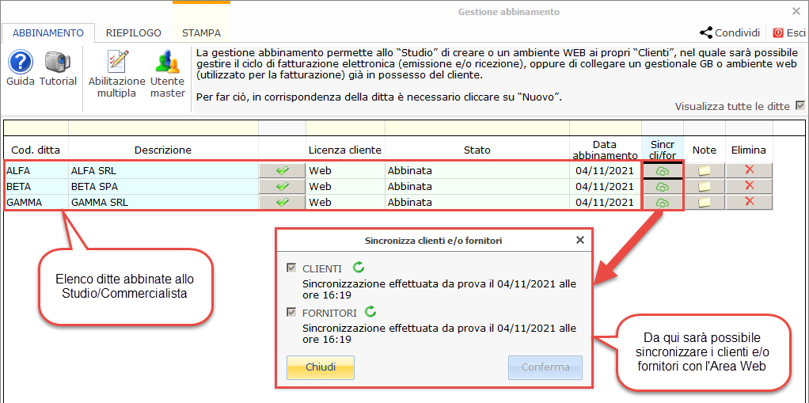Viewport: 809px width, 403px height.
Task: Switch to the RIEPILOGO tab
Action: point(133,33)
